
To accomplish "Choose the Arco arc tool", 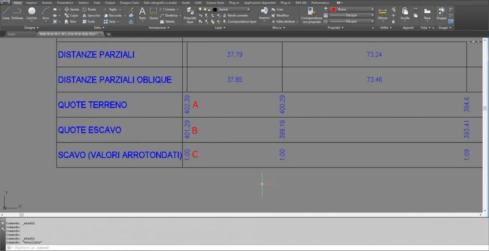I will coord(46,14).
